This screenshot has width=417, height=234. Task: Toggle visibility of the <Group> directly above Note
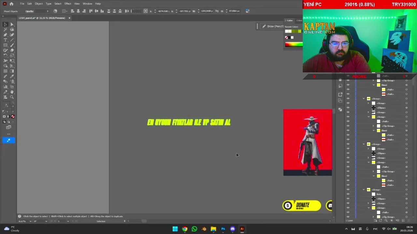pos(348,189)
